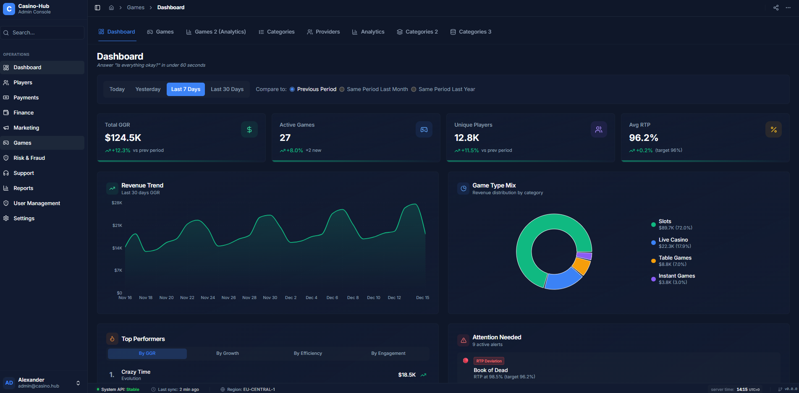799x393 pixels.
Task: Sort top performers By Efficiency
Action: 308,353
